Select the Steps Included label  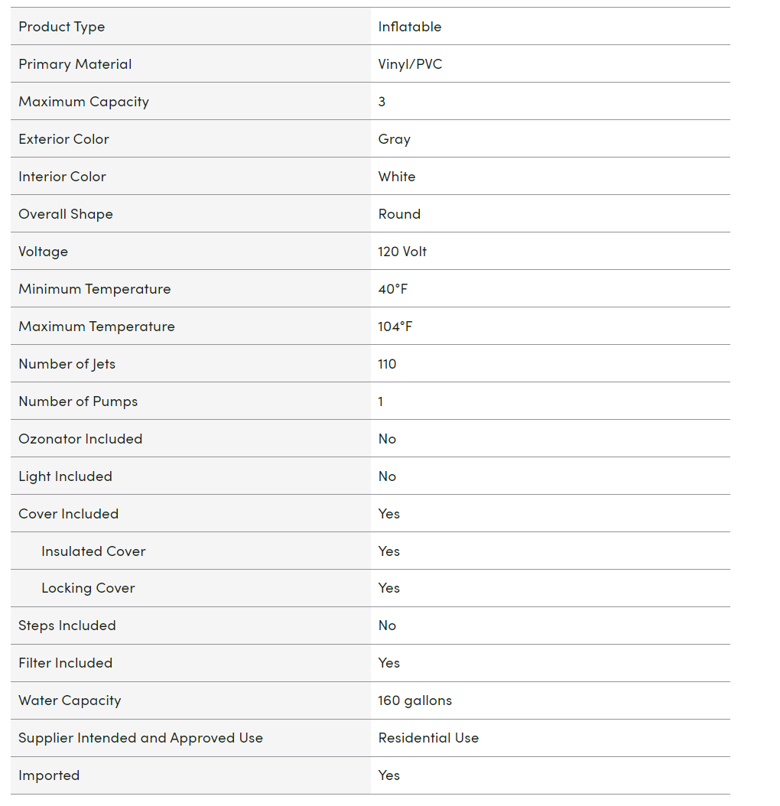coord(67,626)
